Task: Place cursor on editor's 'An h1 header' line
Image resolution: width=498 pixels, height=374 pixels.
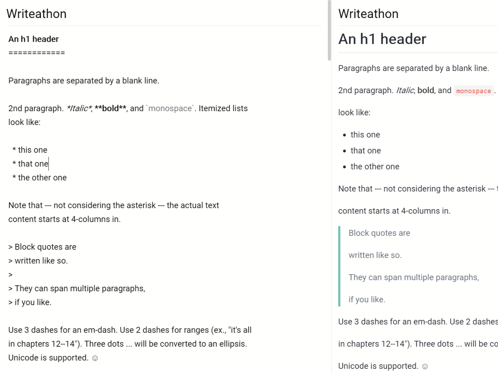Action: click(33, 39)
